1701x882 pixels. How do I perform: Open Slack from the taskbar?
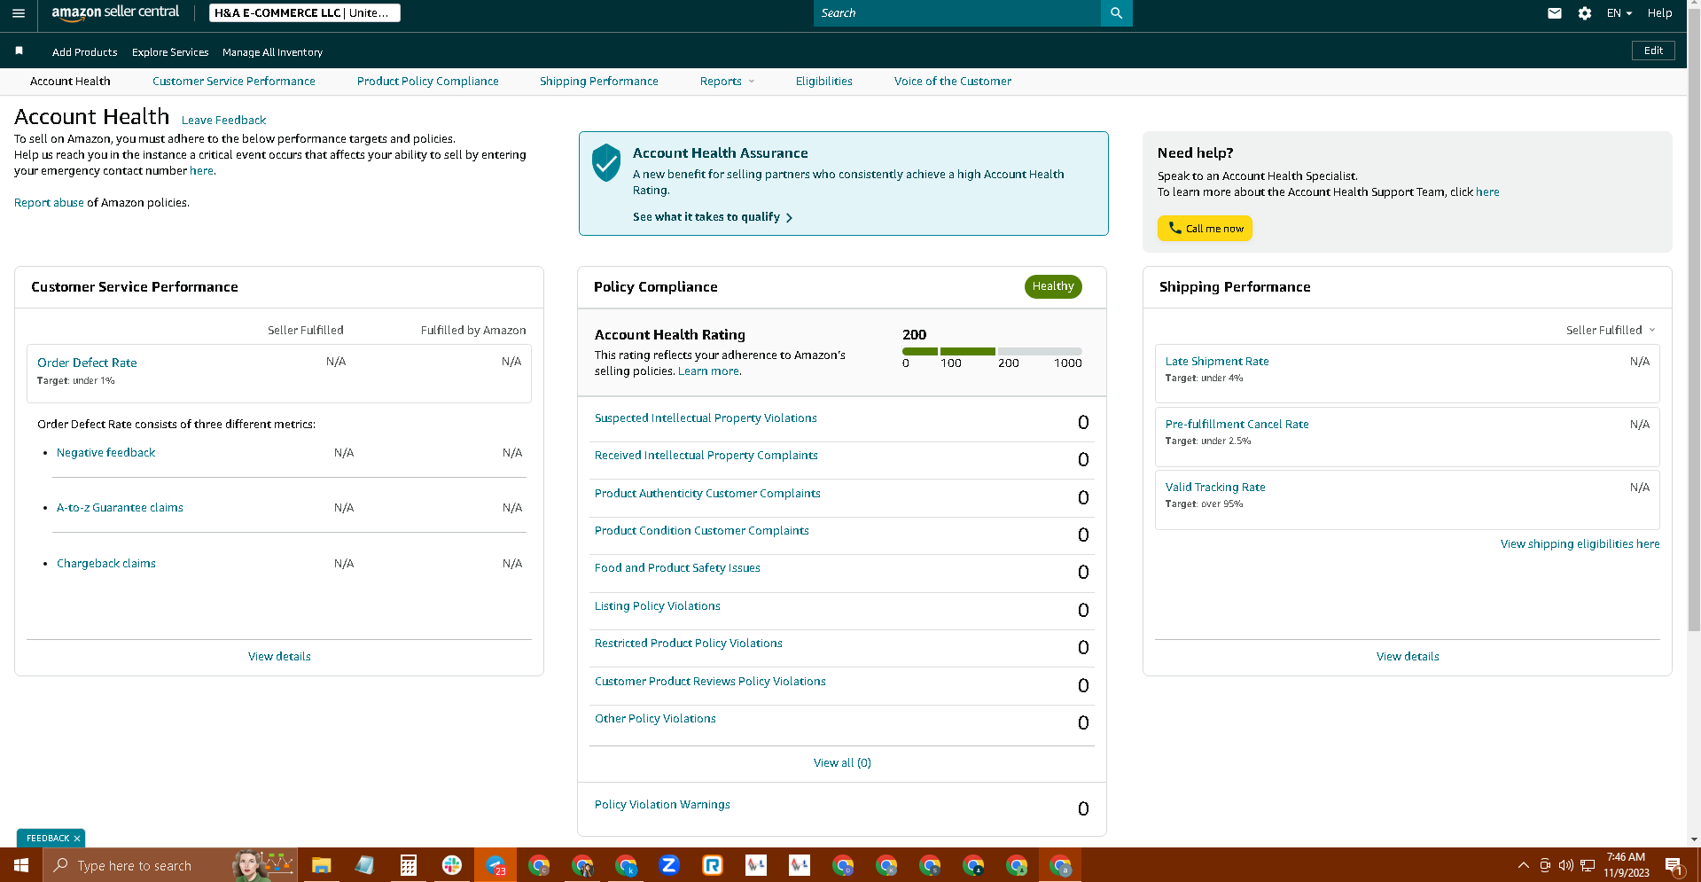coord(452,865)
